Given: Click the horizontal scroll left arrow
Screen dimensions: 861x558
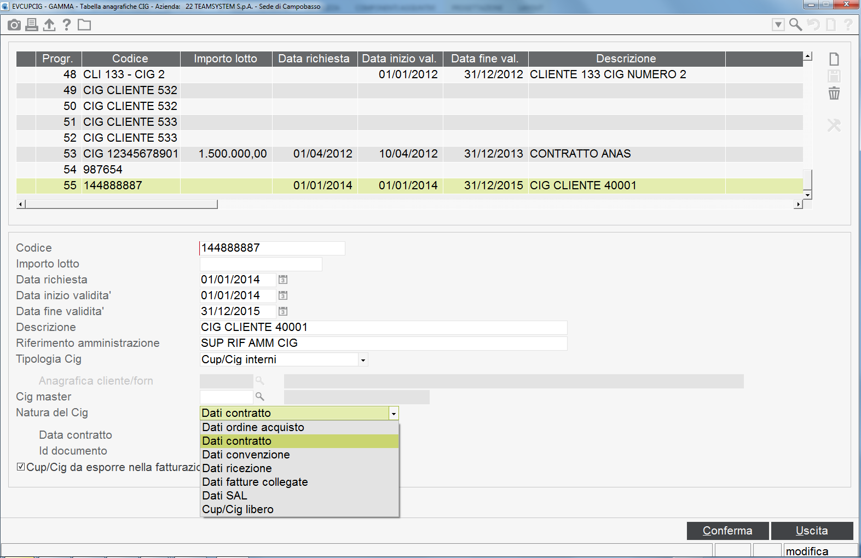Looking at the screenshot, I should 21,204.
